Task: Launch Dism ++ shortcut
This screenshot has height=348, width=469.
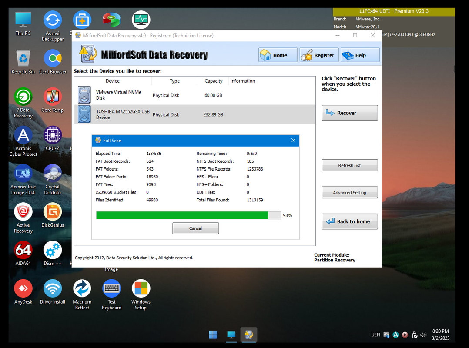Action: (53, 254)
